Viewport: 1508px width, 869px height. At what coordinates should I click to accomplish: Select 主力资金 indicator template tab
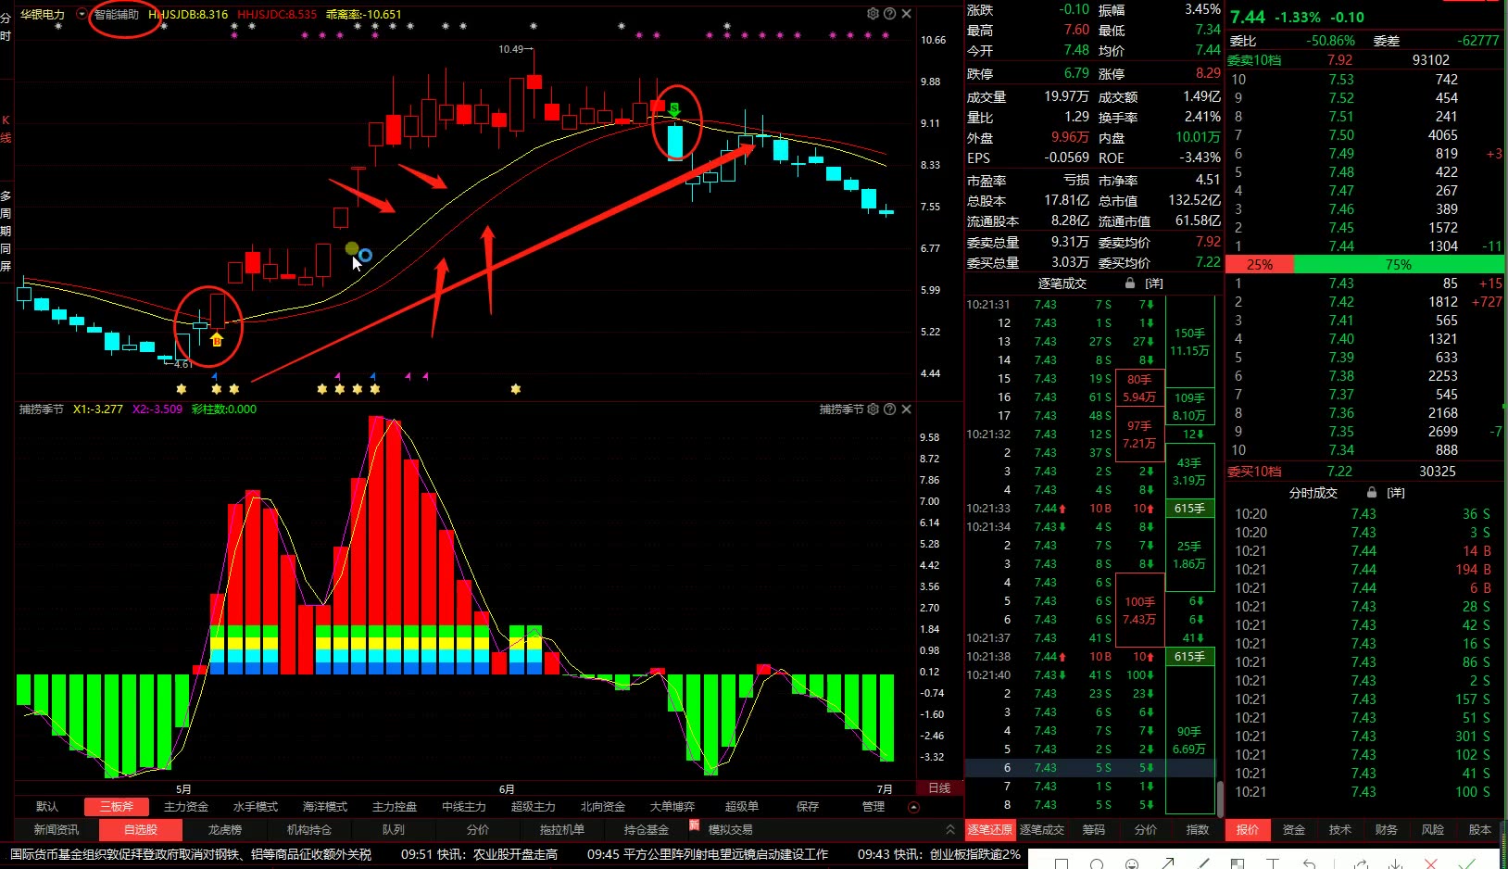click(186, 807)
